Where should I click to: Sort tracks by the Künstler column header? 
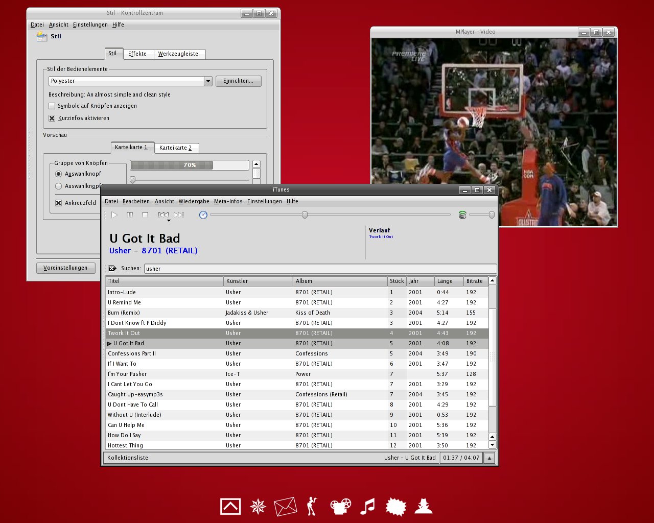[258, 281]
